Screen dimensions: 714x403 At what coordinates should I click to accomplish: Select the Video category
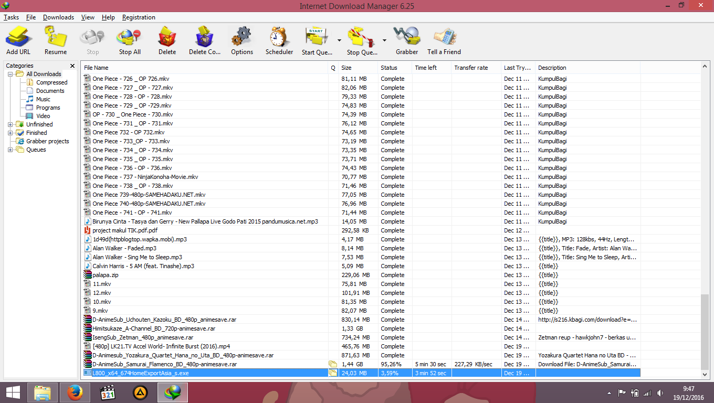coord(43,116)
